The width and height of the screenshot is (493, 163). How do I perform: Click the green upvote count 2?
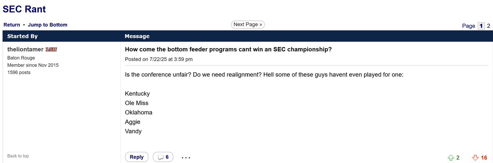(x=458, y=158)
